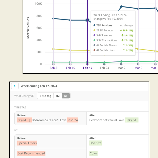
Task: Click the green Transactions legend dot
Action: [x=94, y=40]
